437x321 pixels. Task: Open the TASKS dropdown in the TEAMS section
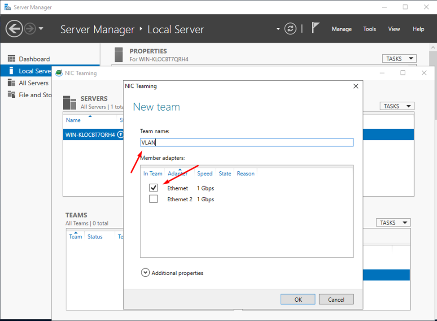pos(393,222)
